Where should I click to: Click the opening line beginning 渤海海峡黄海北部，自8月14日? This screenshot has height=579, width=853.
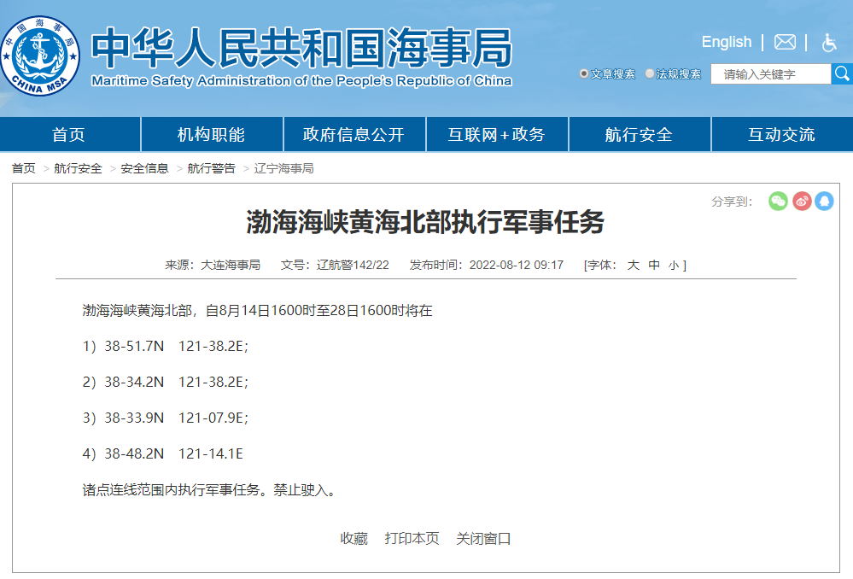click(x=257, y=311)
